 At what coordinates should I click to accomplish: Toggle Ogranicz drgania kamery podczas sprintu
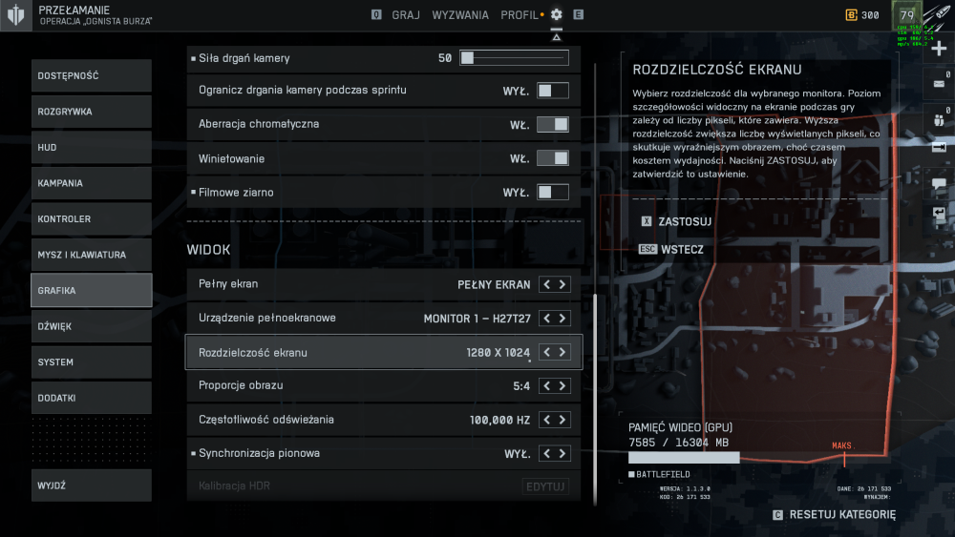(x=552, y=91)
